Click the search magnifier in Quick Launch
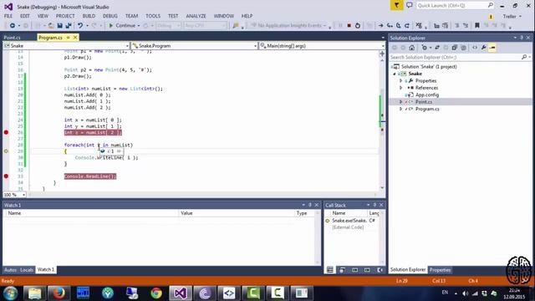This screenshot has height=301, width=535. (491, 5)
